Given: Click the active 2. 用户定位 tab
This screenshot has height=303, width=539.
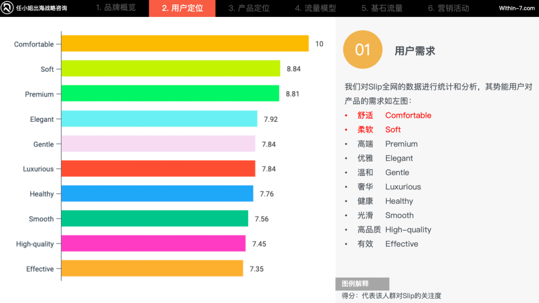Looking at the screenshot, I should pyautogui.click(x=182, y=8).
